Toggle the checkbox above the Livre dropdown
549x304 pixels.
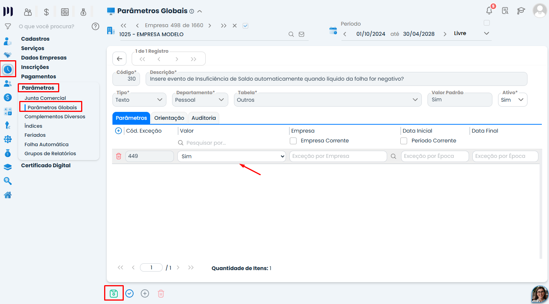487,23
